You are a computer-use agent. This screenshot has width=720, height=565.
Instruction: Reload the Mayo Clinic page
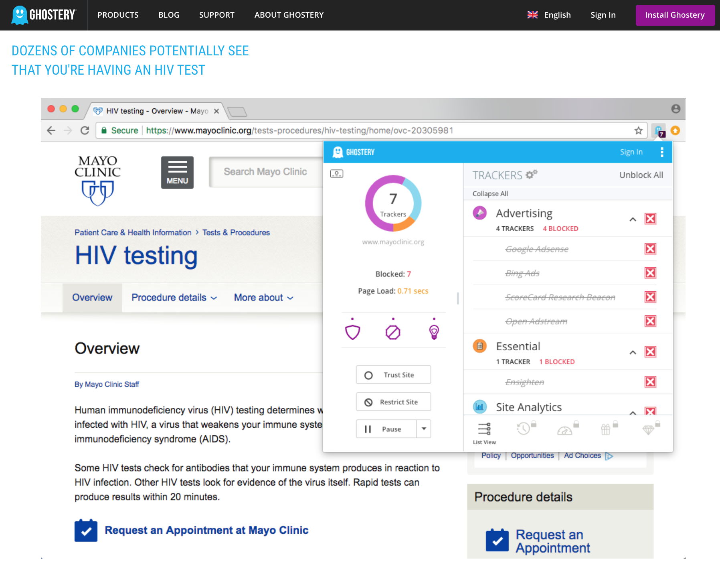[x=85, y=130]
